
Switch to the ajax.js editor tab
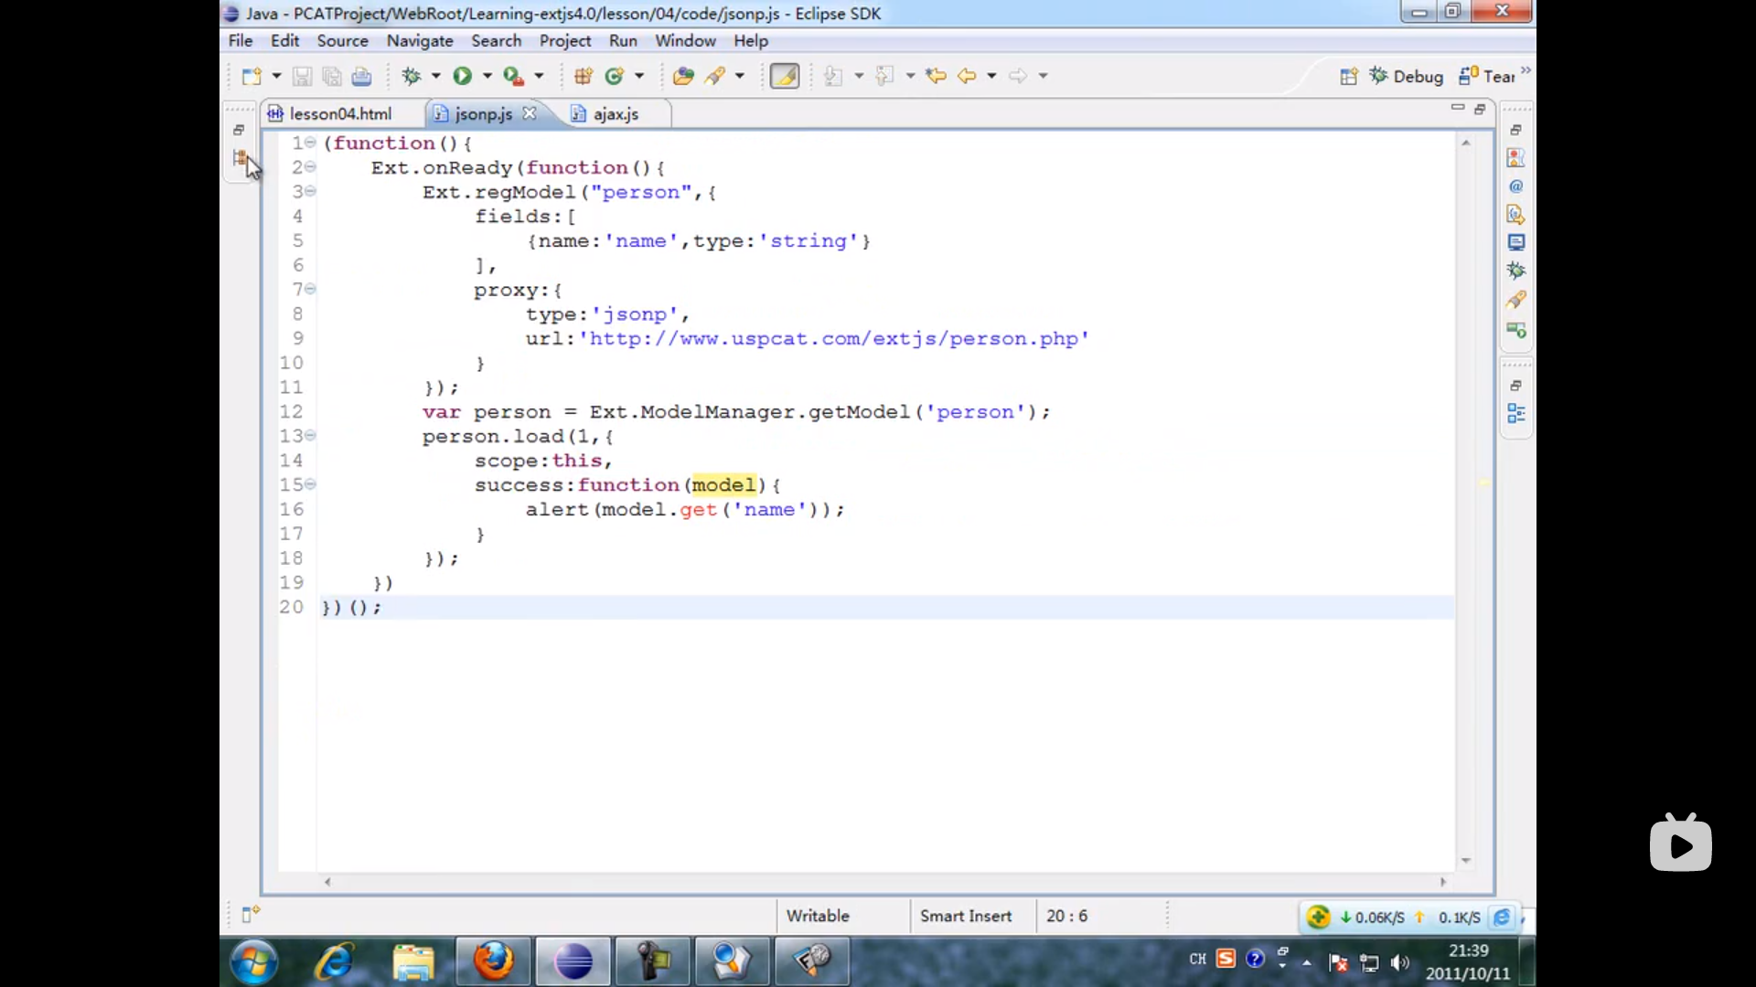coord(615,114)
